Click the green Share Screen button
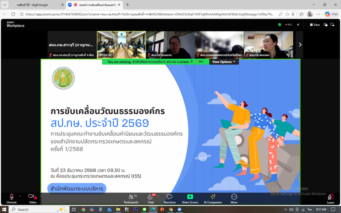341x213 pixels. (x=190, y=198)
